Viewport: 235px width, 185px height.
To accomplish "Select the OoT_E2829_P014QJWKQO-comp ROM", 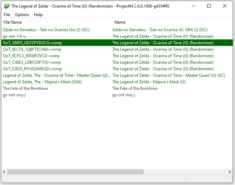I will (x=32, y=69).
